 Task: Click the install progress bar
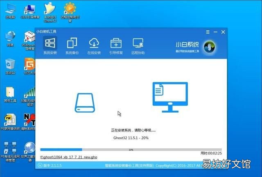(131, 150)
